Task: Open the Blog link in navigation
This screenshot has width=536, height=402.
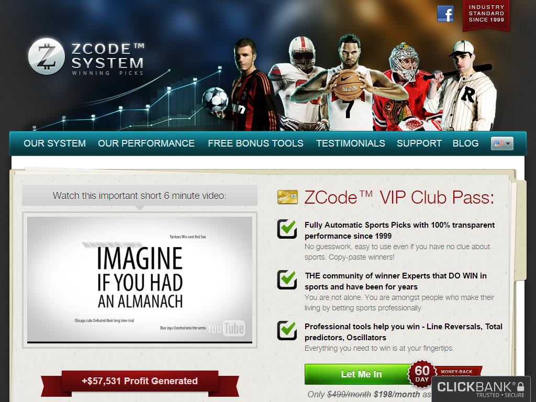Action: (x=465, y=143)
